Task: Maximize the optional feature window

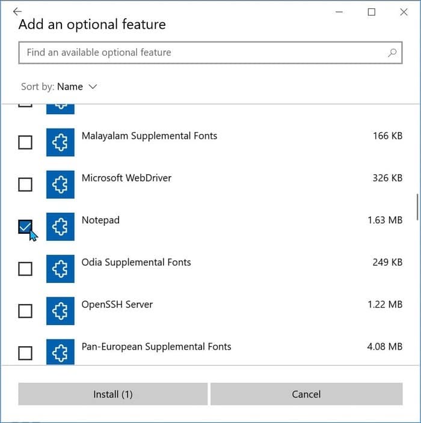Action: click(x=372, y=12)
